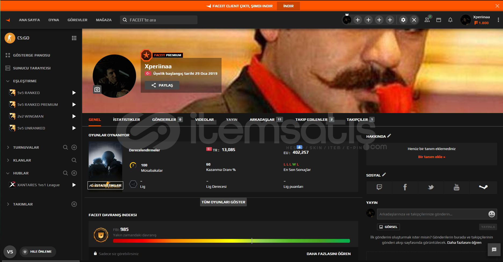
Task: Switch to TAKIPÇILER tab
Action: point(360,119)
